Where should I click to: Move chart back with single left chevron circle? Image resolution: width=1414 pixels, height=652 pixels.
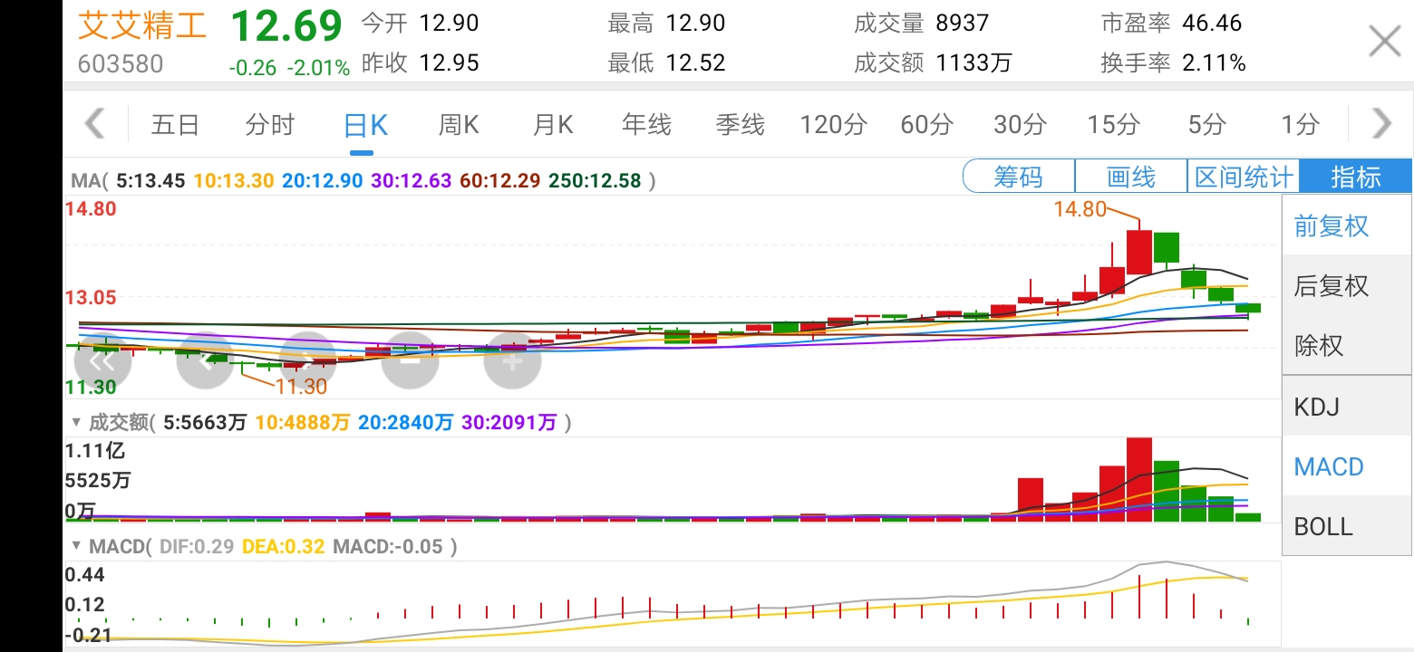pos(205,361)
